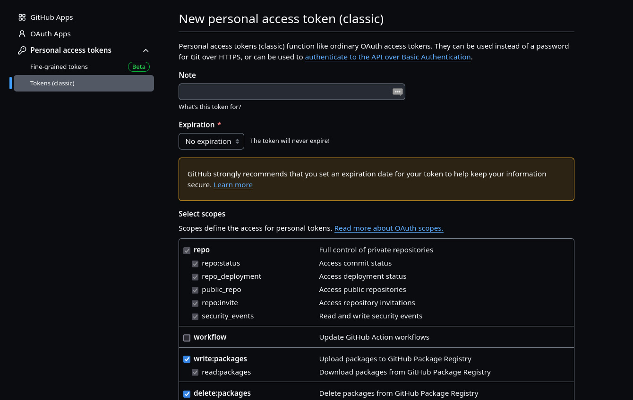The image size is (633, 400).
Task: Click 'Delete packages from GitHub Package Registry' text
Action: 399,393
